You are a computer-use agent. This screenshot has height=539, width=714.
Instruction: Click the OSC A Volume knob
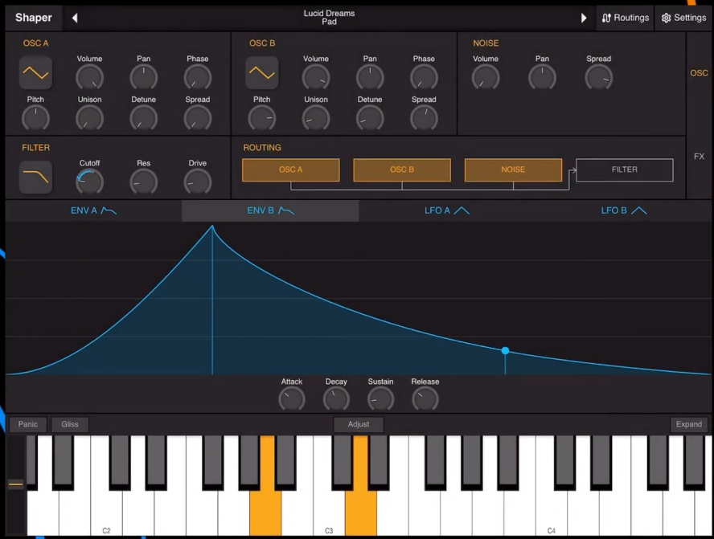90,77
